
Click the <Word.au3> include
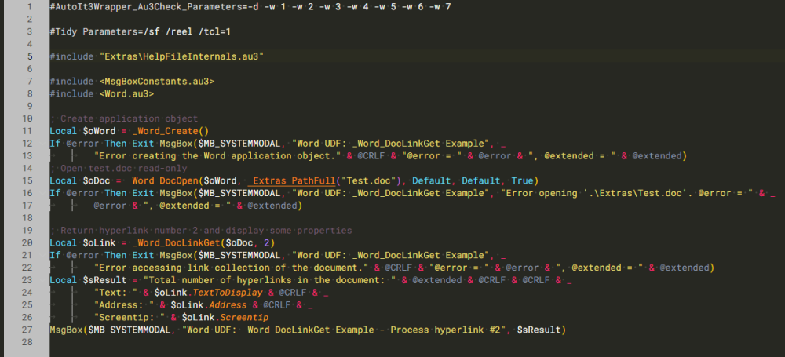(x=126, y=93)
